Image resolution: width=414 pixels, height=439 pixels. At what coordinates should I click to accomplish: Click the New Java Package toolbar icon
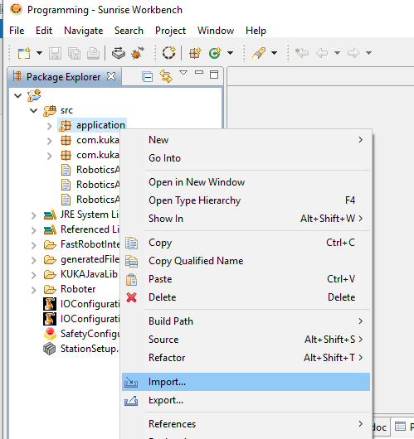[195, 53]
